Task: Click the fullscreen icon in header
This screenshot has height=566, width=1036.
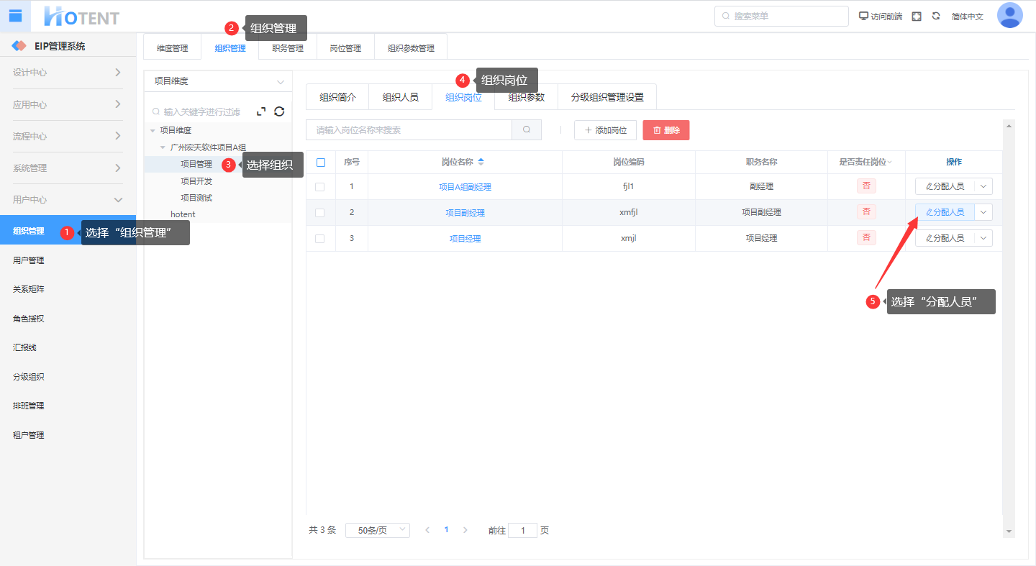Action: coord(917,16)
